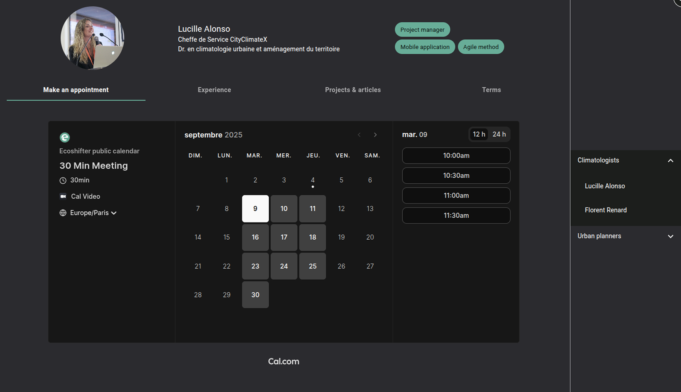Click the green Ecoshifter logo icon
The width and height of the screenshot is (681, 392).
tap(65, 137)
